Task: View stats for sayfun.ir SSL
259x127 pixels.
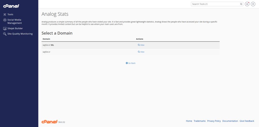Action: [141, 45]
